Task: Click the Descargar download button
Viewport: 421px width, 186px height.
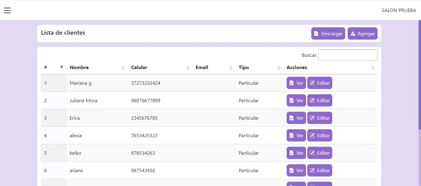Action: coord(328,33)
